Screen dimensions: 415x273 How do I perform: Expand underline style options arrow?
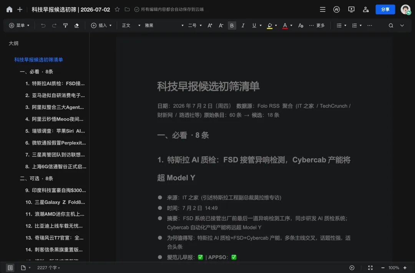point(261,25)
